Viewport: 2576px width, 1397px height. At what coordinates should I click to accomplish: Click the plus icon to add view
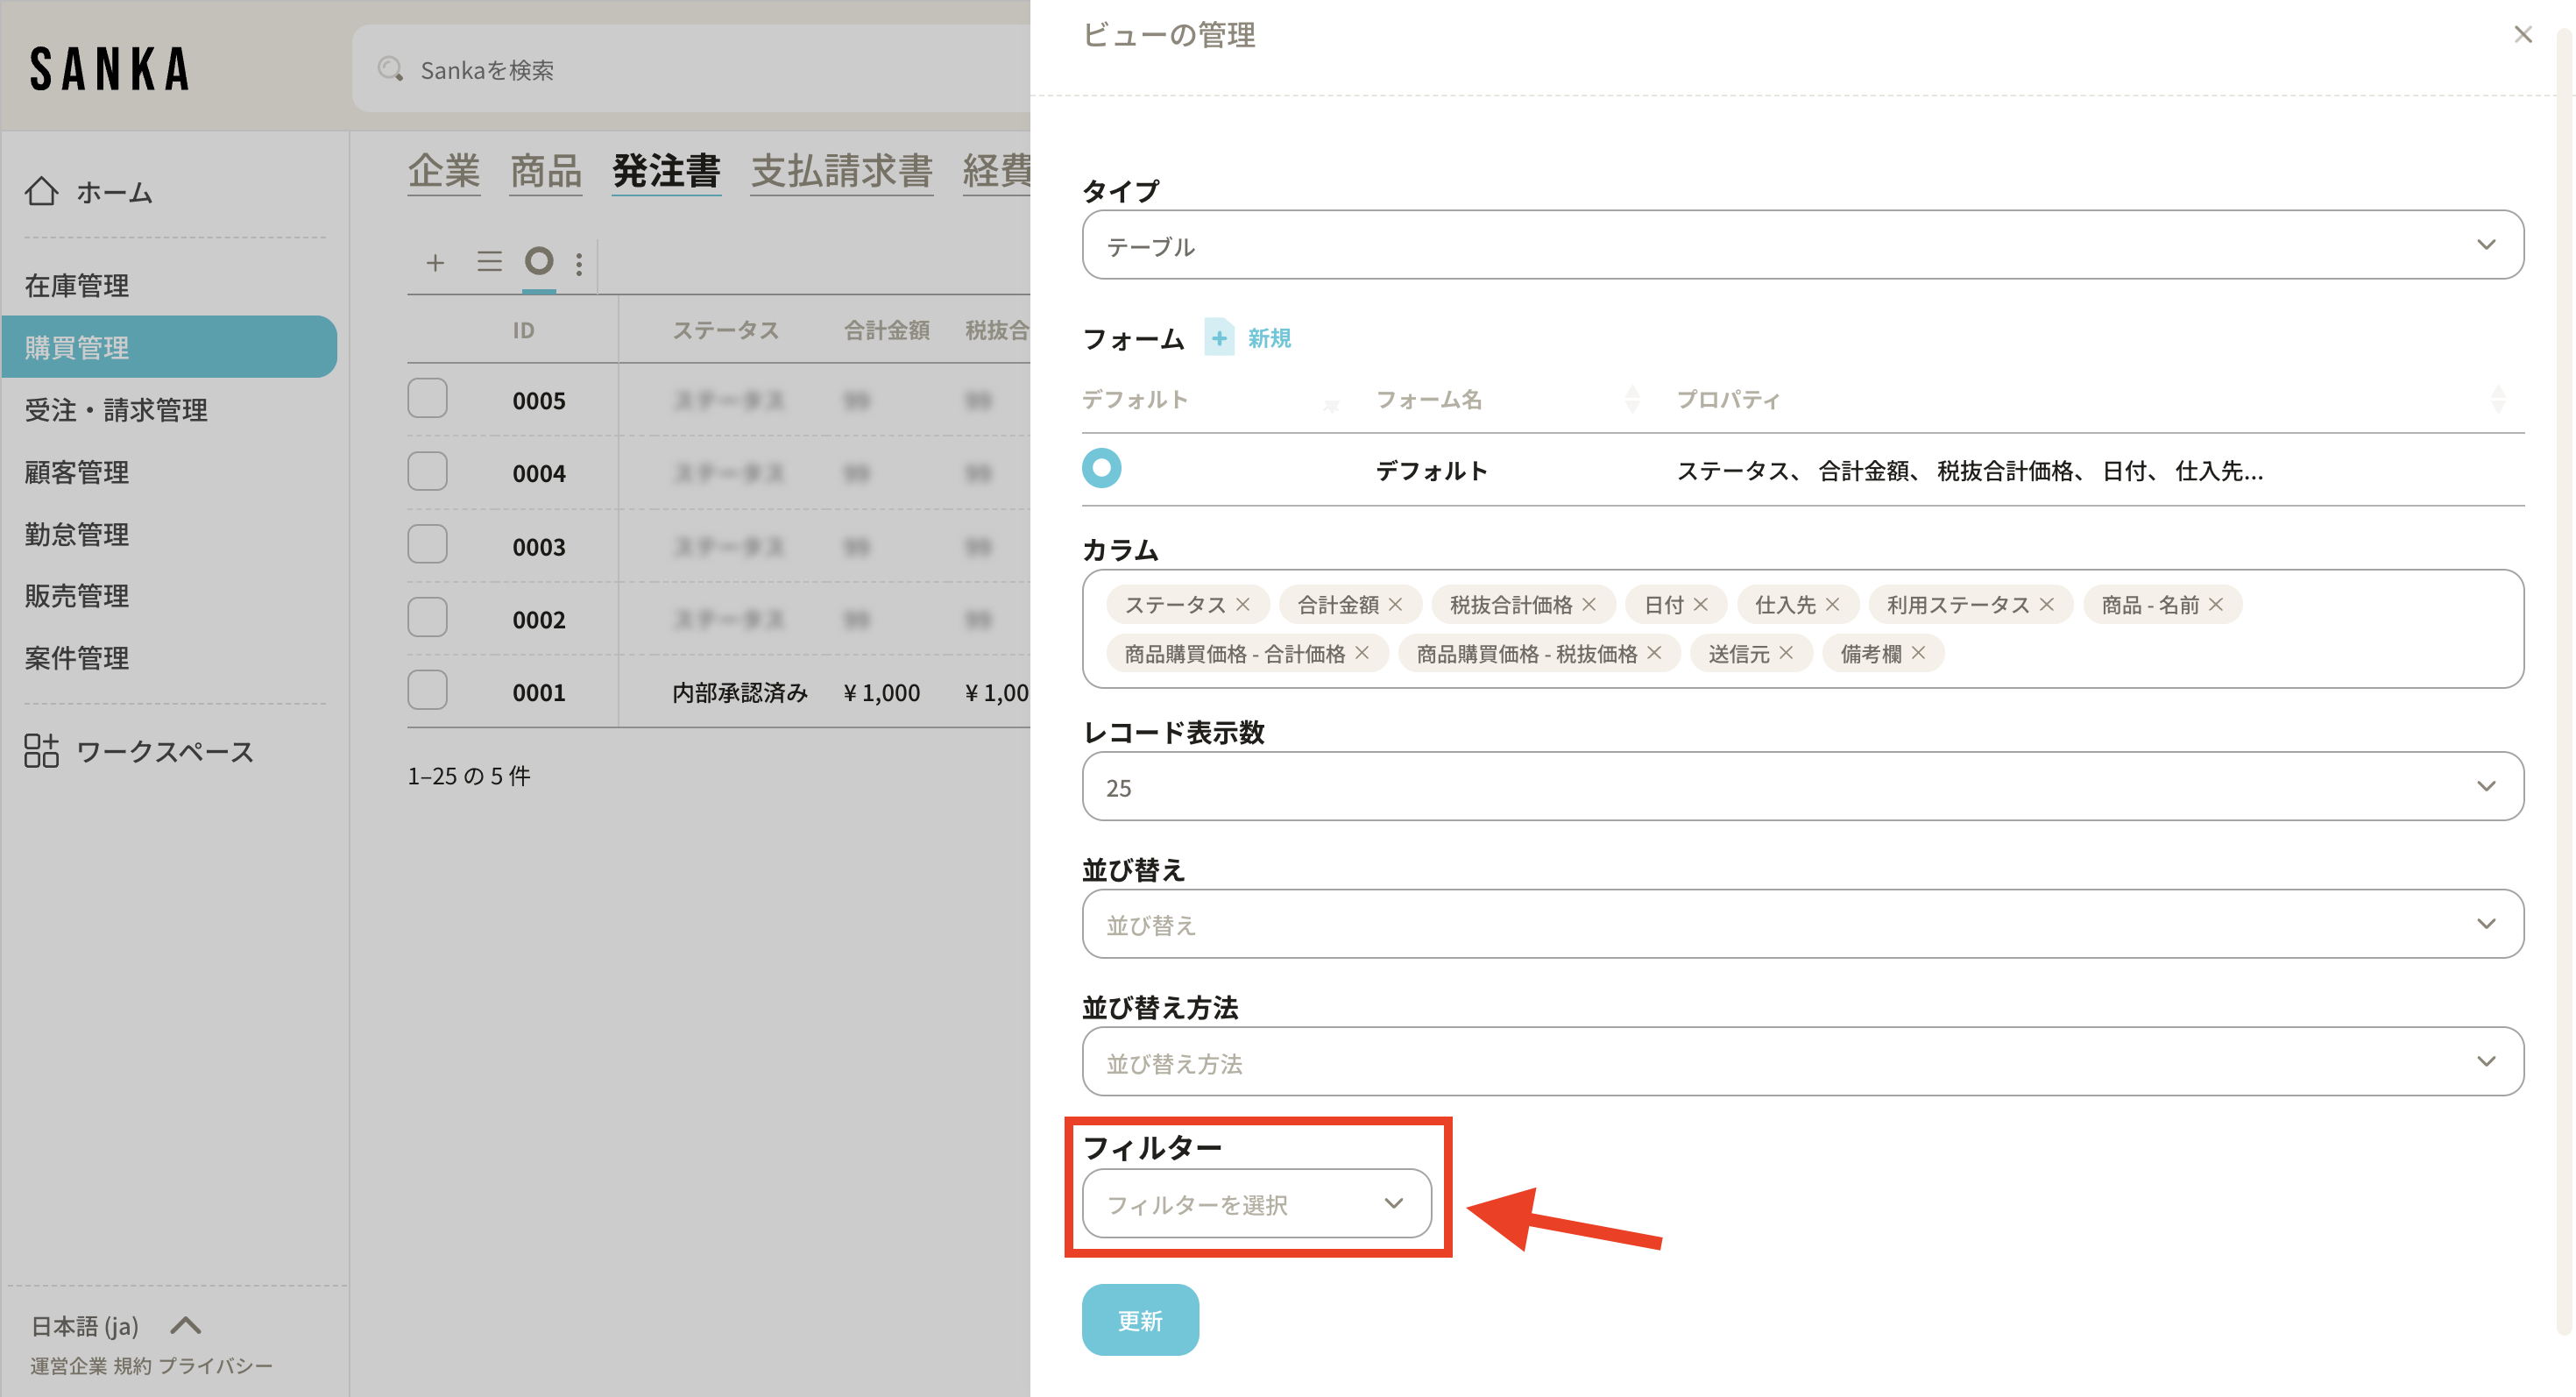coord(435,263)
